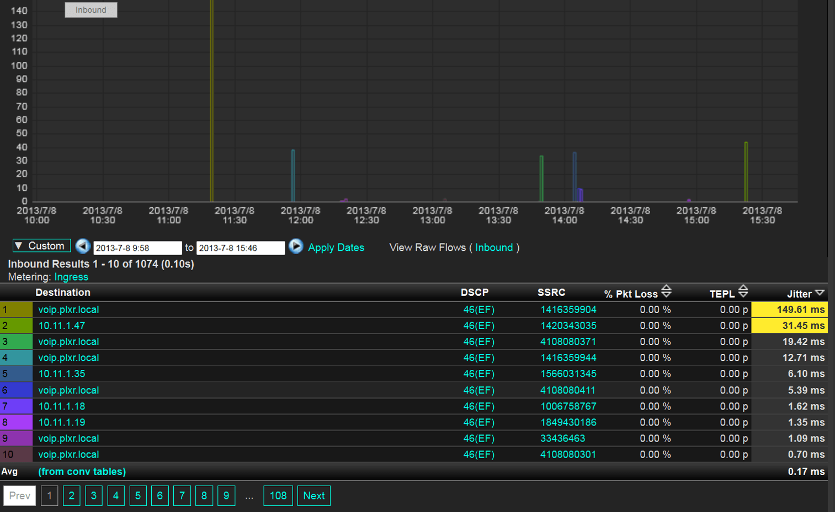Viewport: 835px width, 512px height.
Task: Select color swatch for row 6
Action: tap(17, 390)
